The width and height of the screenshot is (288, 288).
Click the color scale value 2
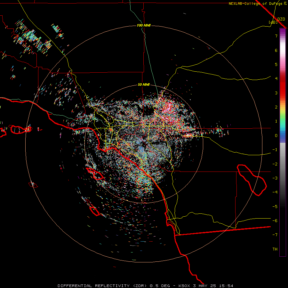coord(276,107)
